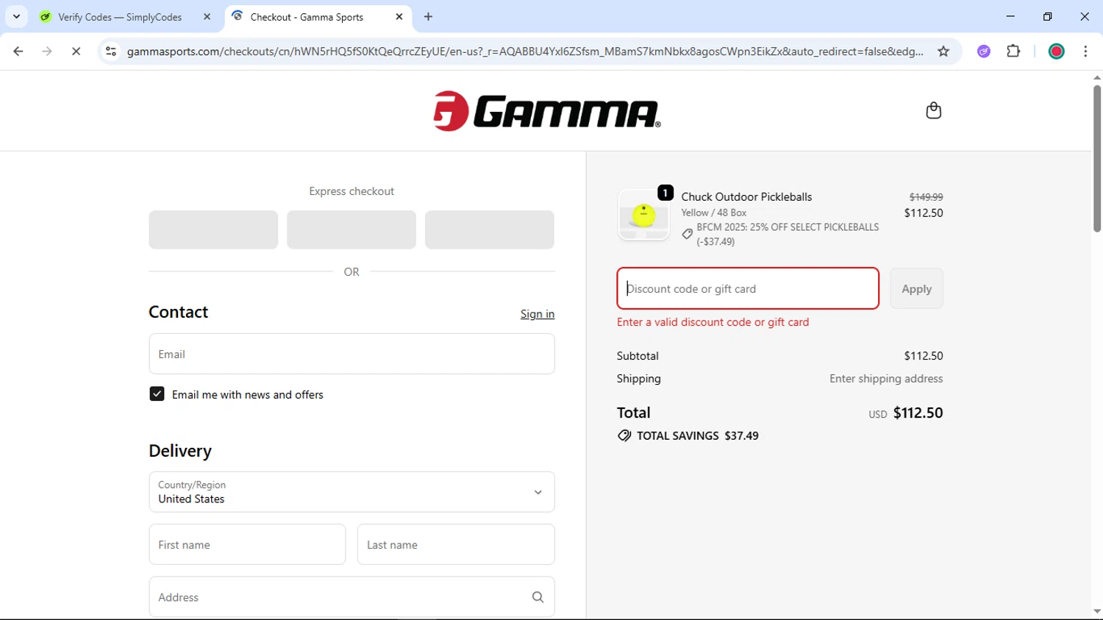This screenshot has height=620, width=1103.
Task: Close the Checkout Gamma Sports tab
Action: [399, 17]
